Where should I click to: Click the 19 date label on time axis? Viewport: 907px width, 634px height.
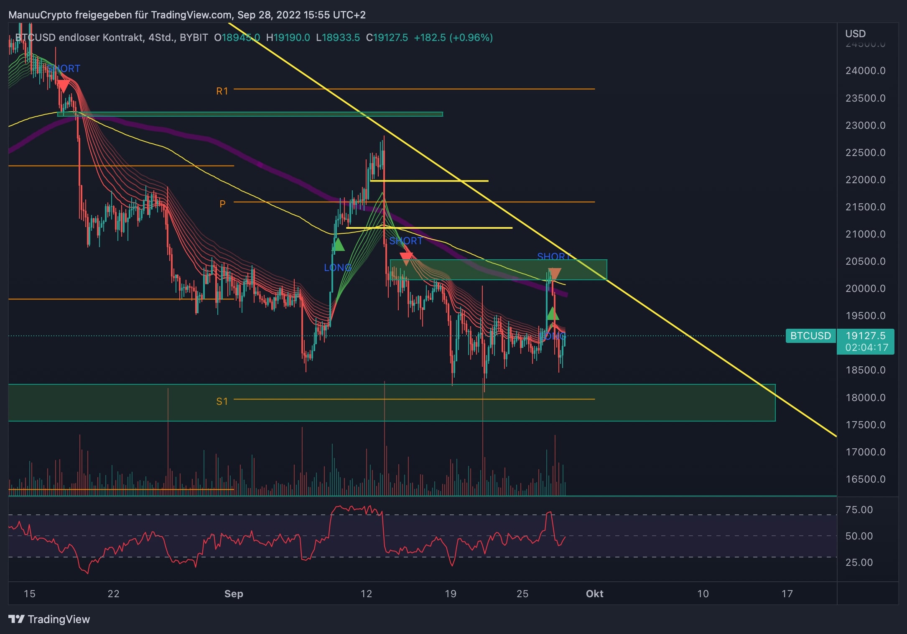point(451,594)
